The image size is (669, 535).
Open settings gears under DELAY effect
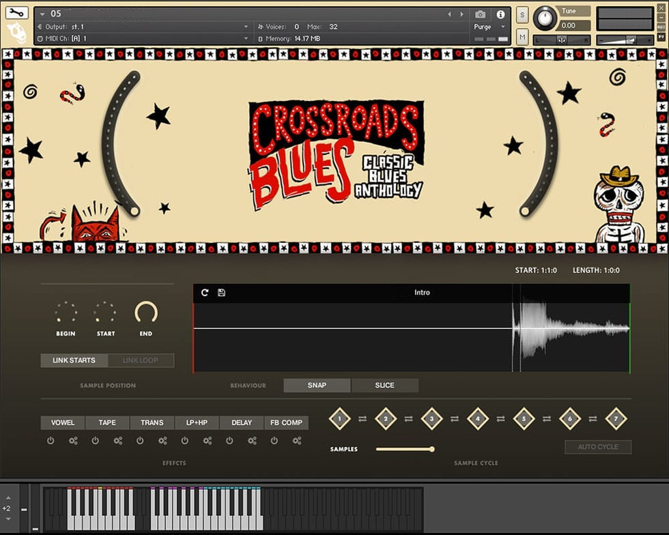point(252,441)
